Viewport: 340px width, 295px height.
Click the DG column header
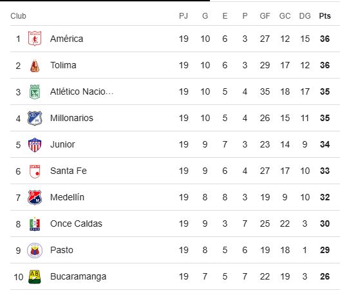point(305,16)
